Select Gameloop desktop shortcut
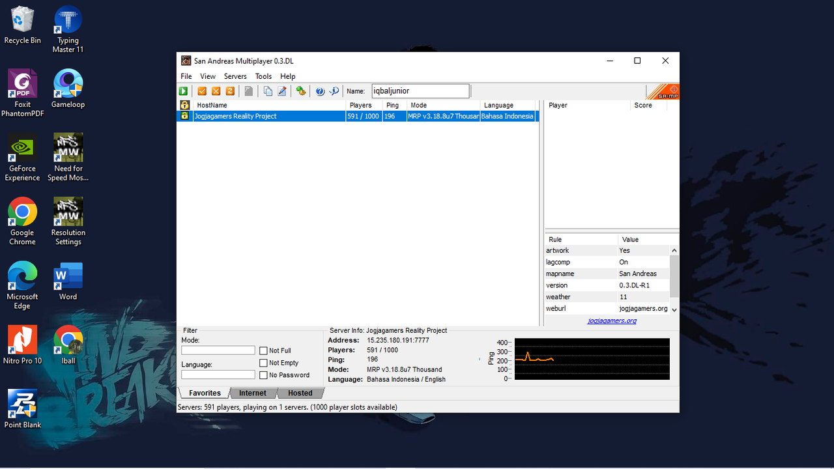This screenshot has height=469, width=834. click(x=68, y=89)
